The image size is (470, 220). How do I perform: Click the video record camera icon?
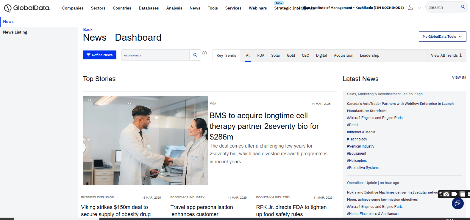click(x=454, y=194)
